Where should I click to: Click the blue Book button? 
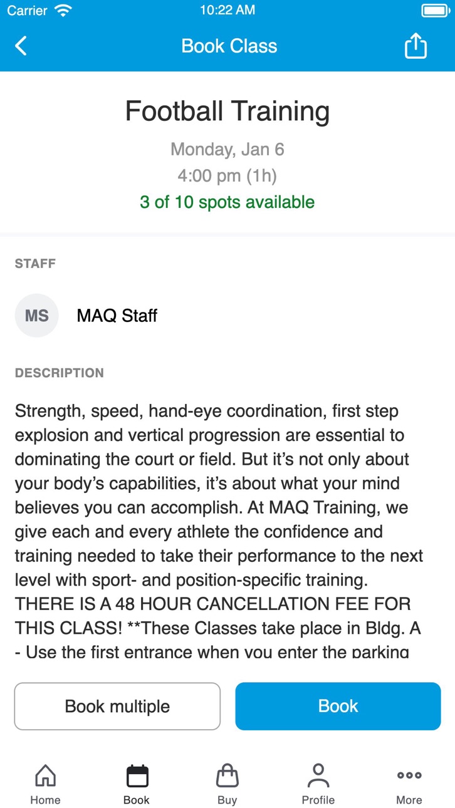(x=338, y=706)
